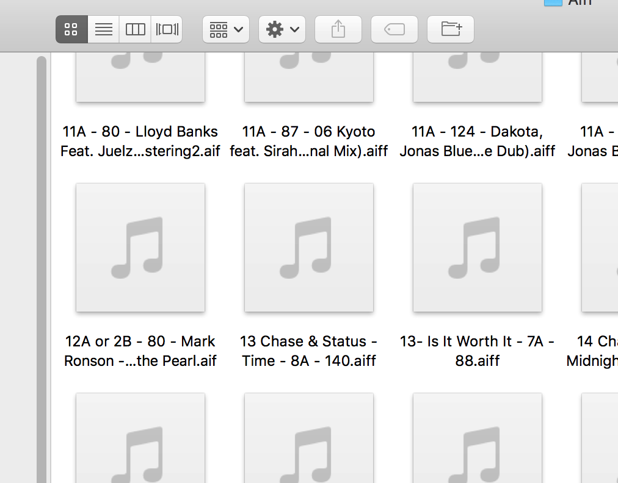The height and width of the screenshot is (483, 618).
Task: Select the Lloyd Banks 11A - 80 file icon
Action: (140, 77)
